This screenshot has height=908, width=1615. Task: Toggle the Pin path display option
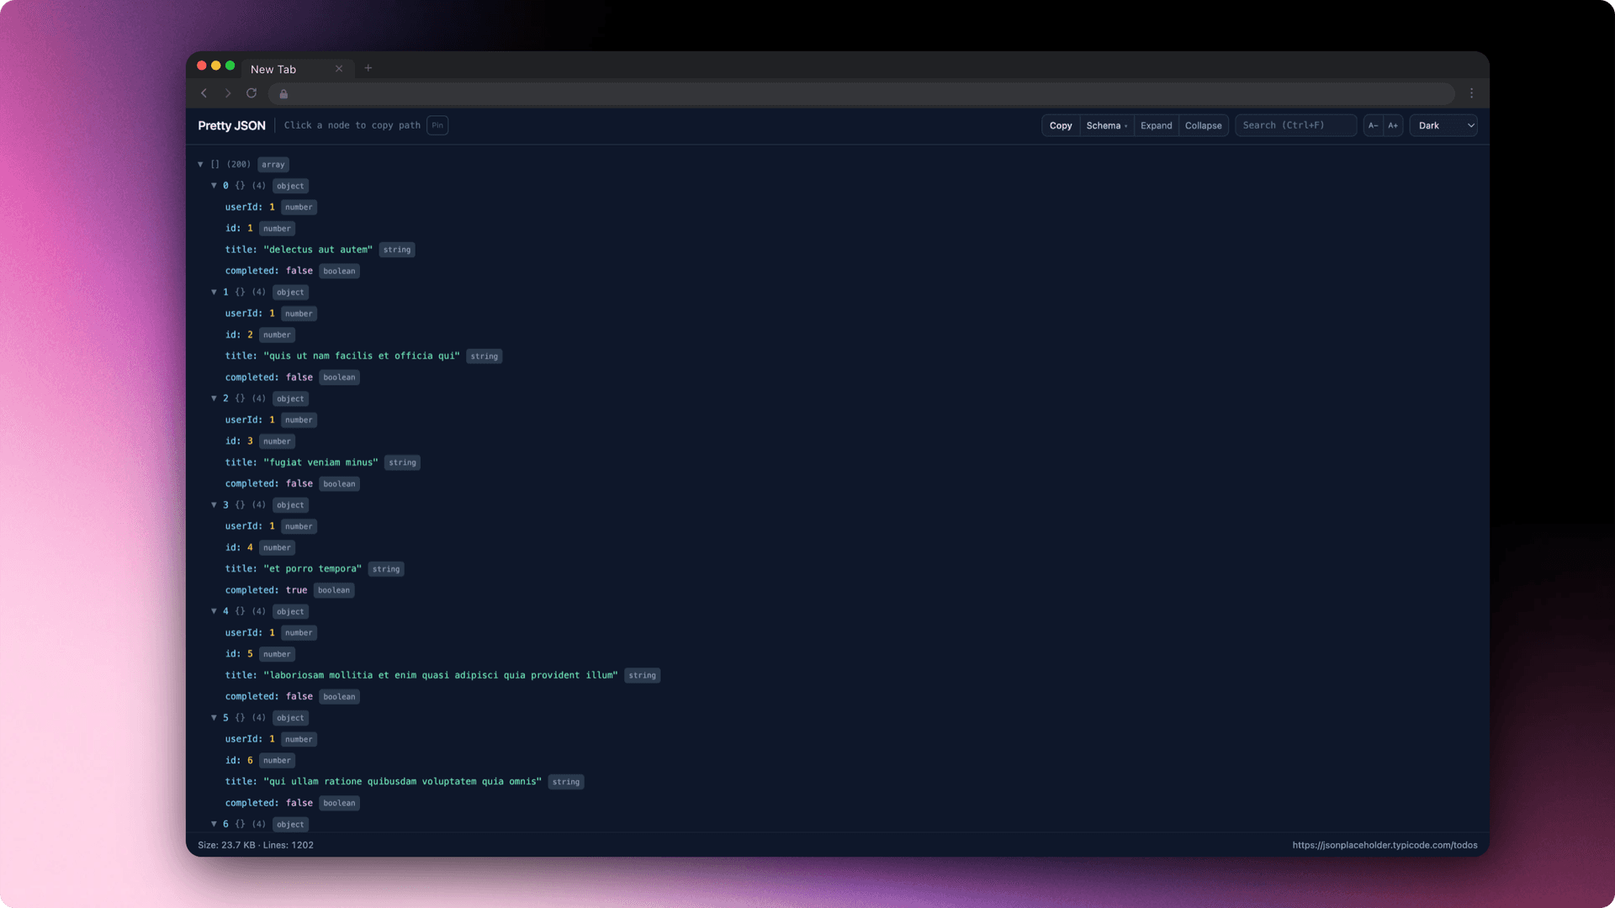437,125
